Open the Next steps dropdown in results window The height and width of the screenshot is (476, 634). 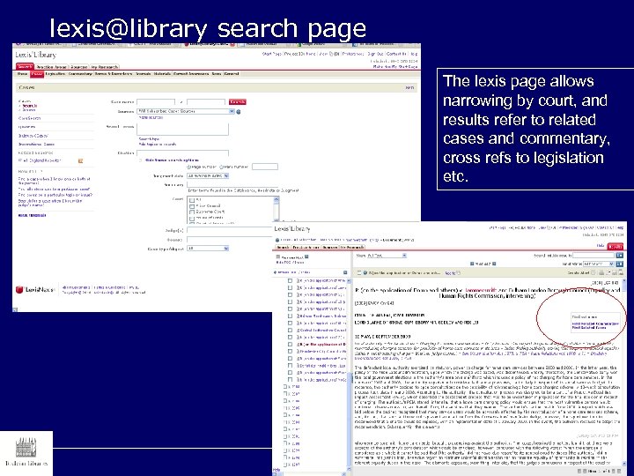click(x=599, y=264)
